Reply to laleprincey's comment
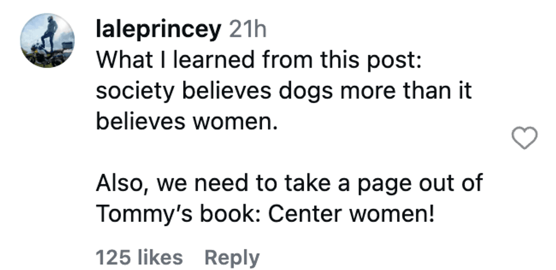Viewport: 556px width, 270px height. click(x=232, y=258)
